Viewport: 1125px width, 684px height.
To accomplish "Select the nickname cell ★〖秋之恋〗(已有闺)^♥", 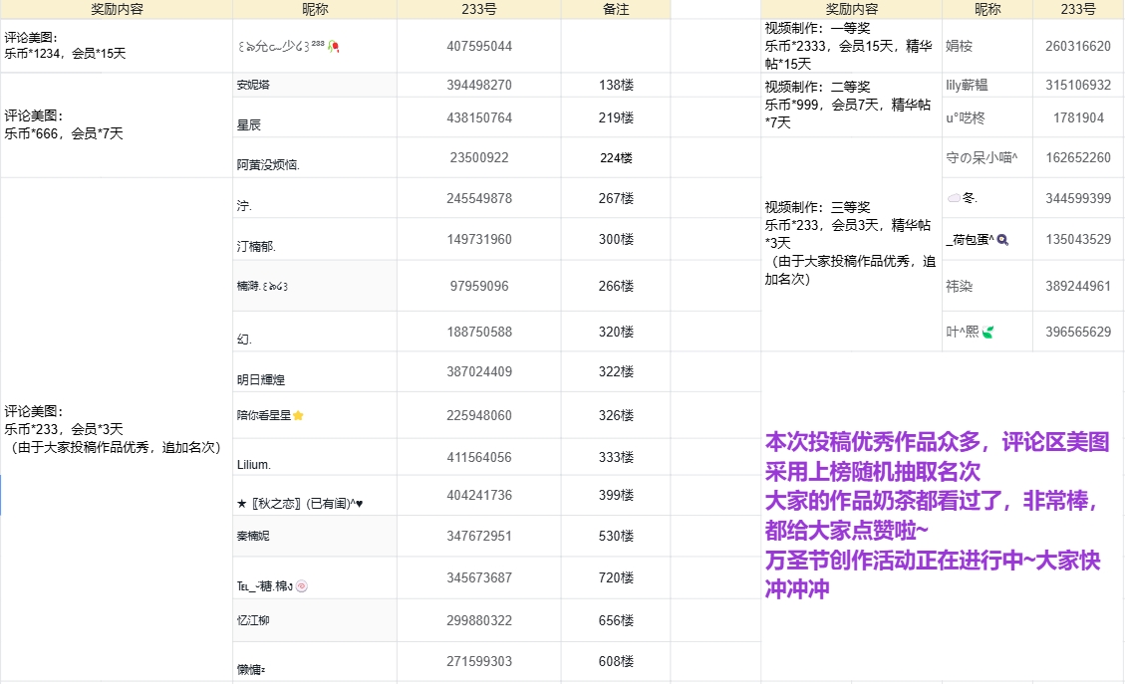I will (x=315, y=496).
